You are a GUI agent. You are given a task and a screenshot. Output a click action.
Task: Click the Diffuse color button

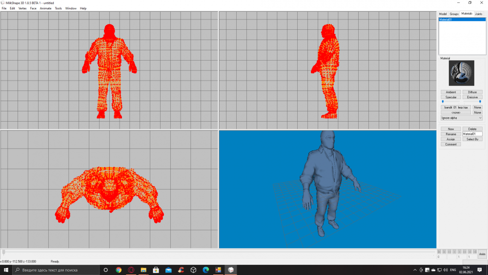tap(472, 92)
